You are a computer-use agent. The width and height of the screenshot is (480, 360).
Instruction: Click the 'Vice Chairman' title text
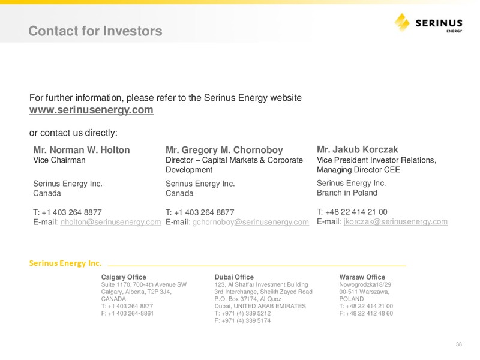click(59, 160)
